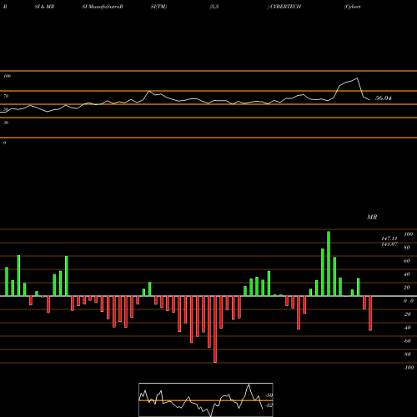Click the 100 label on the RSI axis

(7, 76)
